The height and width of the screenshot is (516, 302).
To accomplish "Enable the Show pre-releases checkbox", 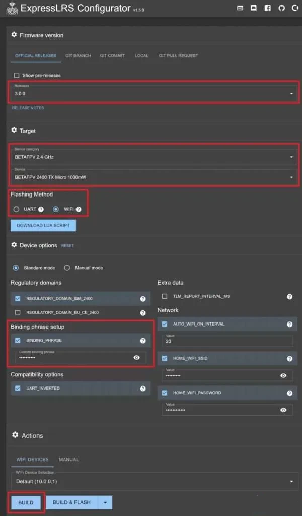I will 17,76.
